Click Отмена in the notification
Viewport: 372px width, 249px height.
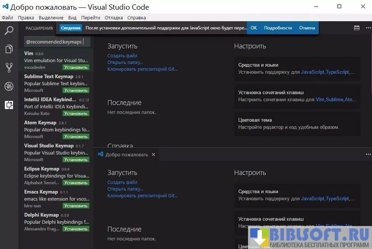(x=307, y=28)
